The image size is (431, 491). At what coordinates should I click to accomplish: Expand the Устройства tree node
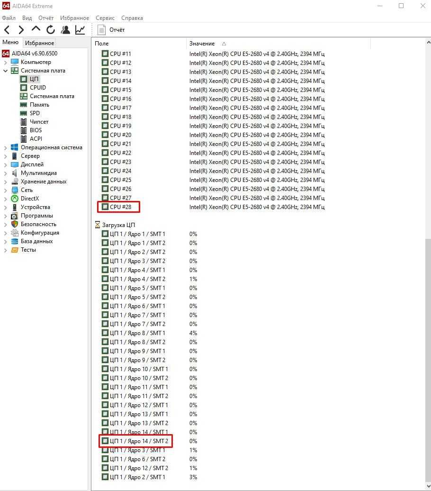(5, 207)
